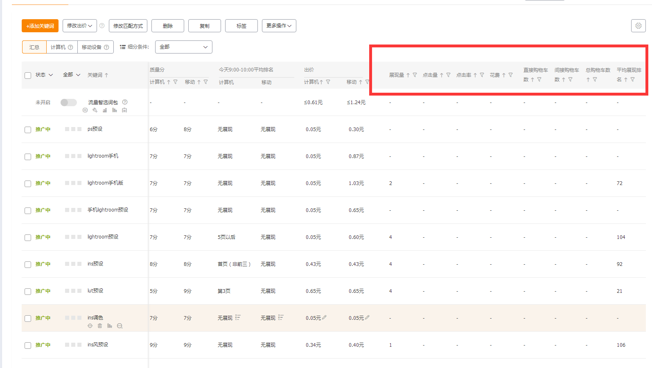Sort by 展现量 arrow

[x=408, y=75]
